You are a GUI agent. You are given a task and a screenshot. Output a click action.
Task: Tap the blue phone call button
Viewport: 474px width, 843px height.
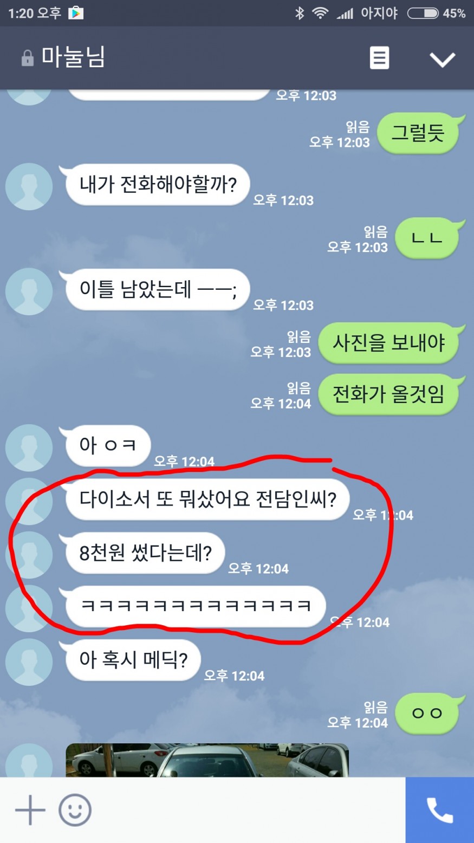tap(440, 810)
